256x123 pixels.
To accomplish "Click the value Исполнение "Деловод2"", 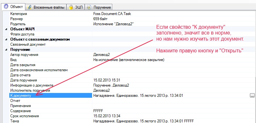I will [x=114, y=24].
